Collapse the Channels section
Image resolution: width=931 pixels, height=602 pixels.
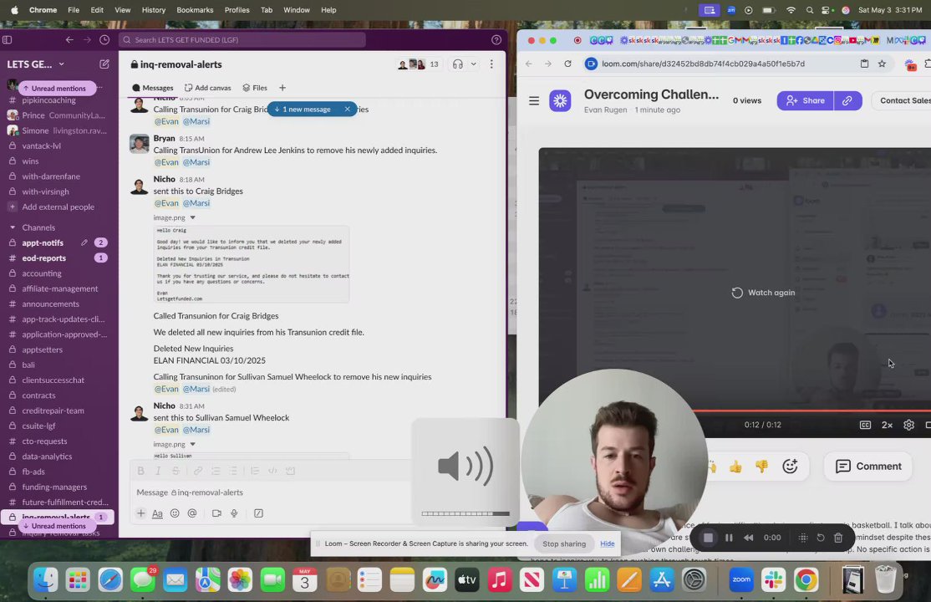13,227
